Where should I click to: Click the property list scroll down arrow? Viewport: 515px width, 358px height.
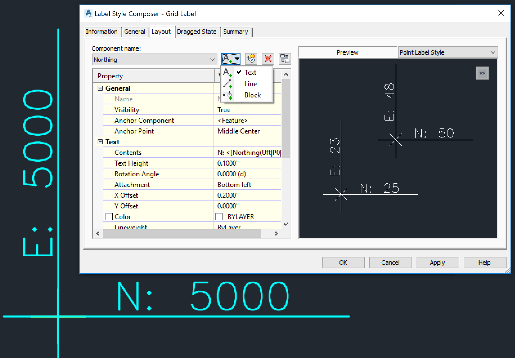(x=286, y=224)
